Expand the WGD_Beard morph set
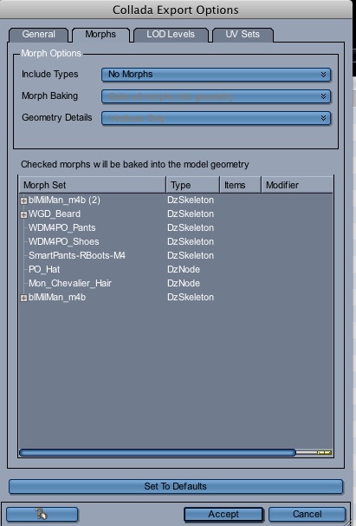Screen dimensions: 356x526 click(x=23, y=214)
